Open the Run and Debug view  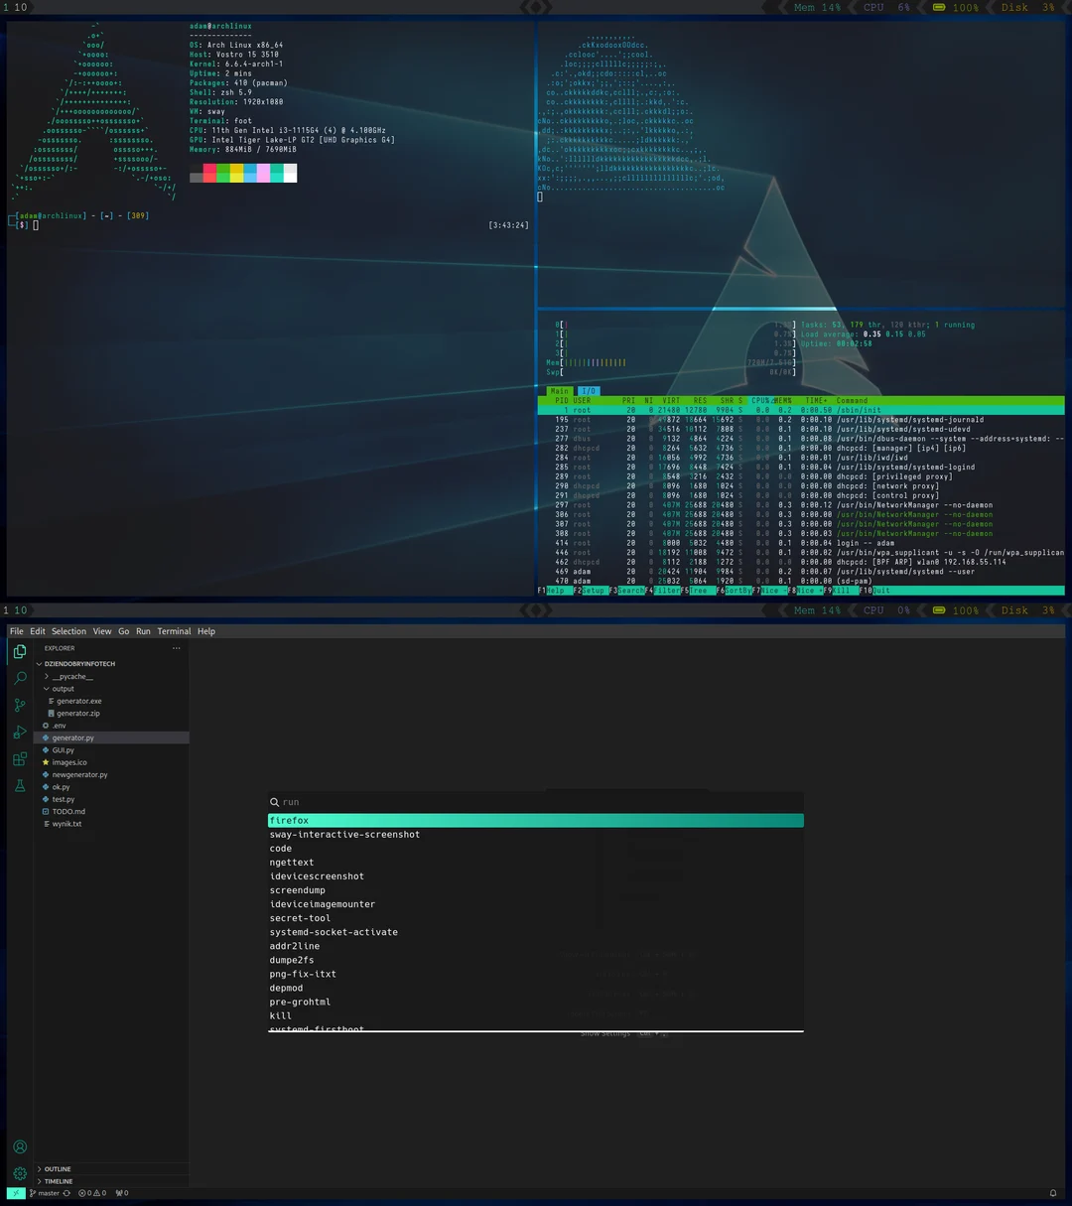[19, 733]
